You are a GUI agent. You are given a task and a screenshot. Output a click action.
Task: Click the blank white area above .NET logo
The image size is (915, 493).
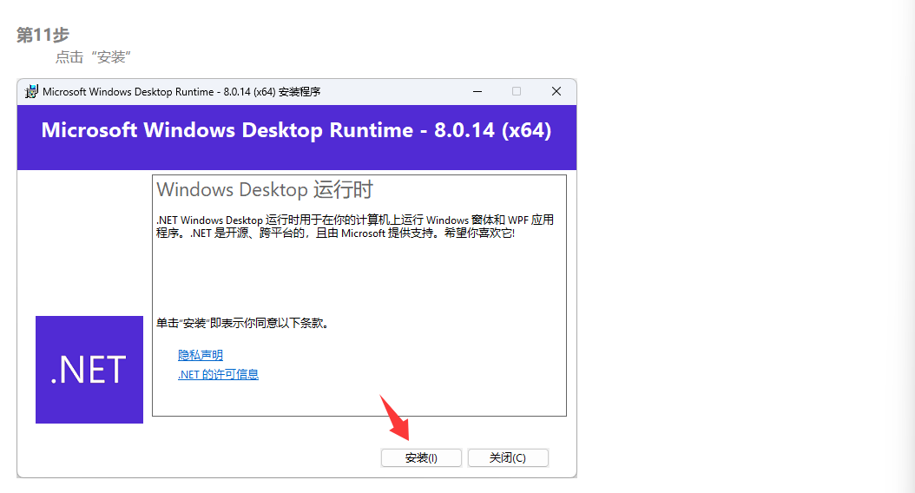coord(85,243)
